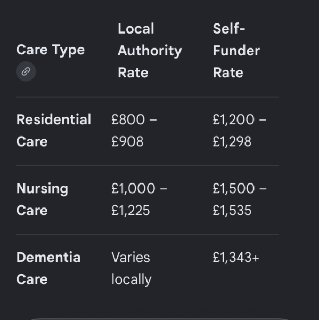Image resolution: width=319 pixels, height=320 pixels.
Task: Click the £1,500 – £1,535 rate cell
Action: [x=240, y=199]
